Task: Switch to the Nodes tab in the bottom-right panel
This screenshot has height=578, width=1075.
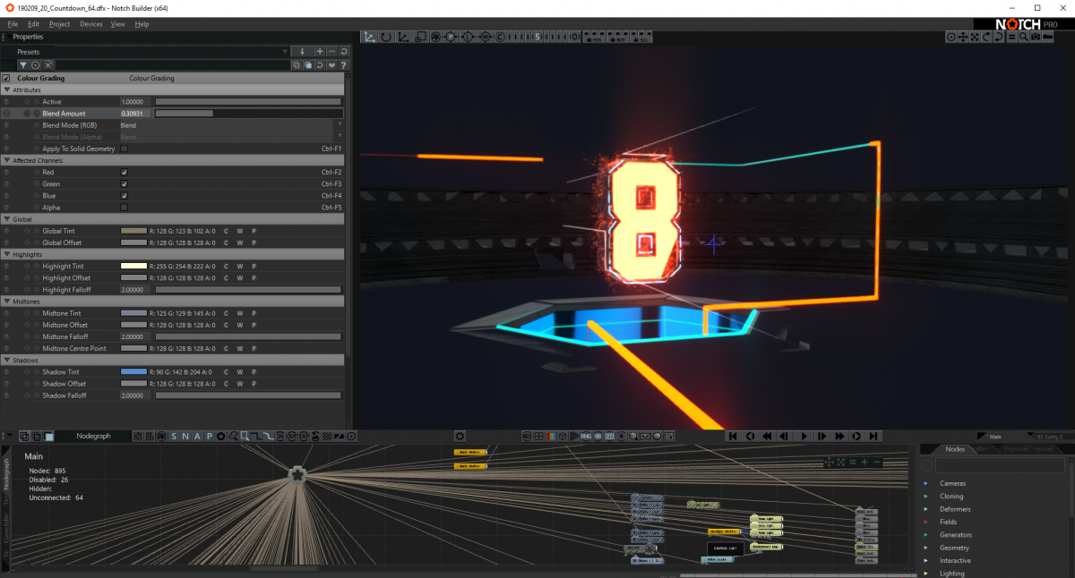Action: [x=955, y=449]
